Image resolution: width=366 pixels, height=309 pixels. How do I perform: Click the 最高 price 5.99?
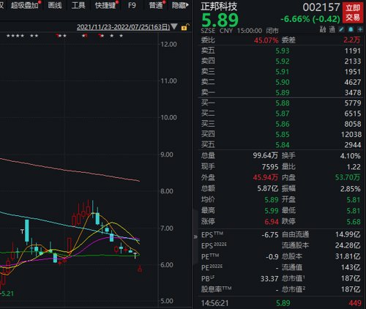[272, 210]
